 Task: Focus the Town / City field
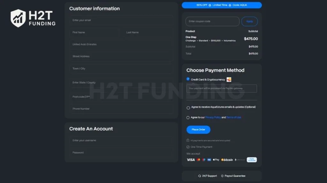click(121, 68)
